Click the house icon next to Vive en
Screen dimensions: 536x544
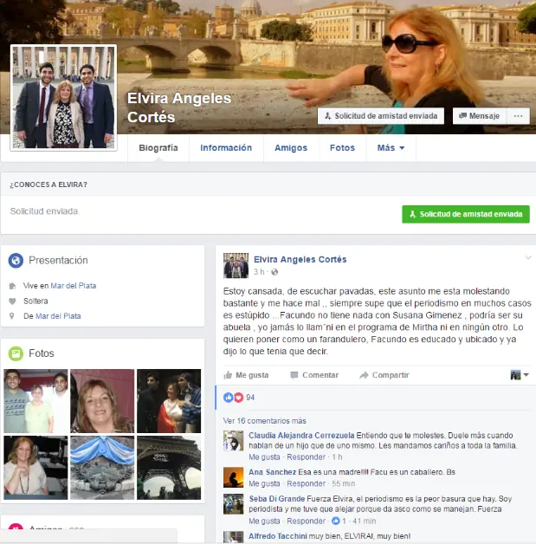coord(12,286)
